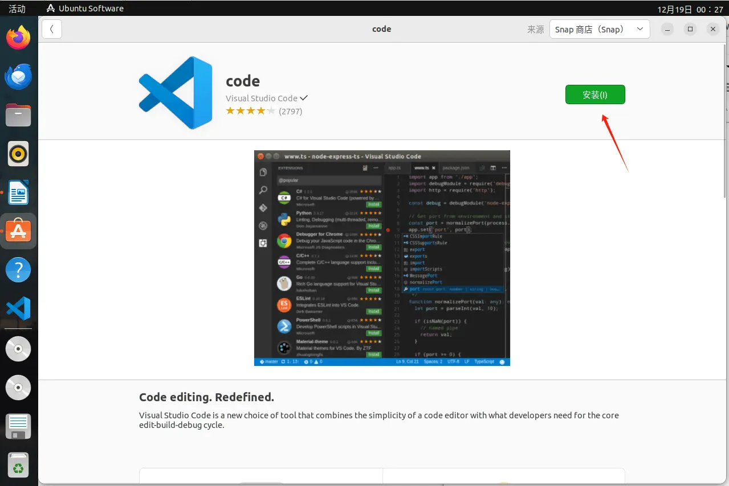Close the Ubuntu Software window
Viewport: 729px width, 486px height.
[x=712, y=29]
